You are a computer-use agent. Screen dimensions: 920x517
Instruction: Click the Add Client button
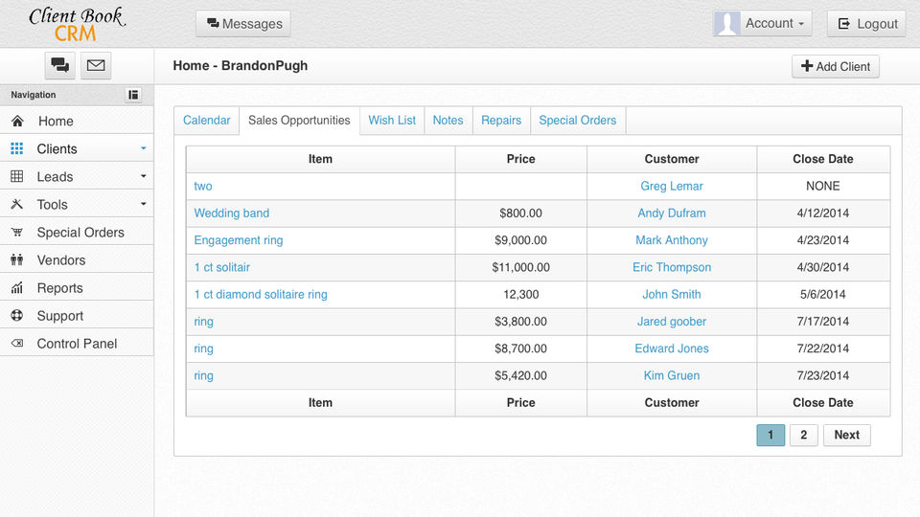(x=835, y=67)
